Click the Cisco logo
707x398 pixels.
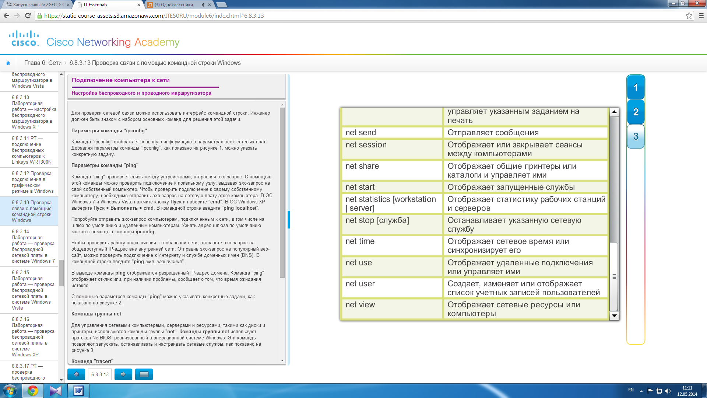[24, 38]
